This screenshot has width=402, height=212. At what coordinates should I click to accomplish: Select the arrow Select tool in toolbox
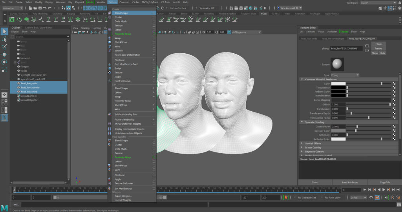coord(4,31)
